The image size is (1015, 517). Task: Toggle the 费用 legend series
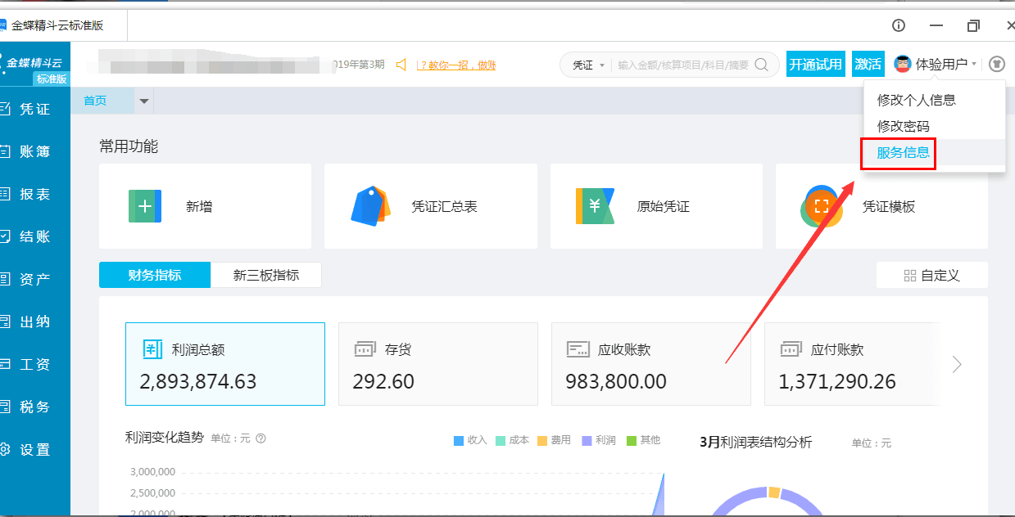tap(554, 440)
